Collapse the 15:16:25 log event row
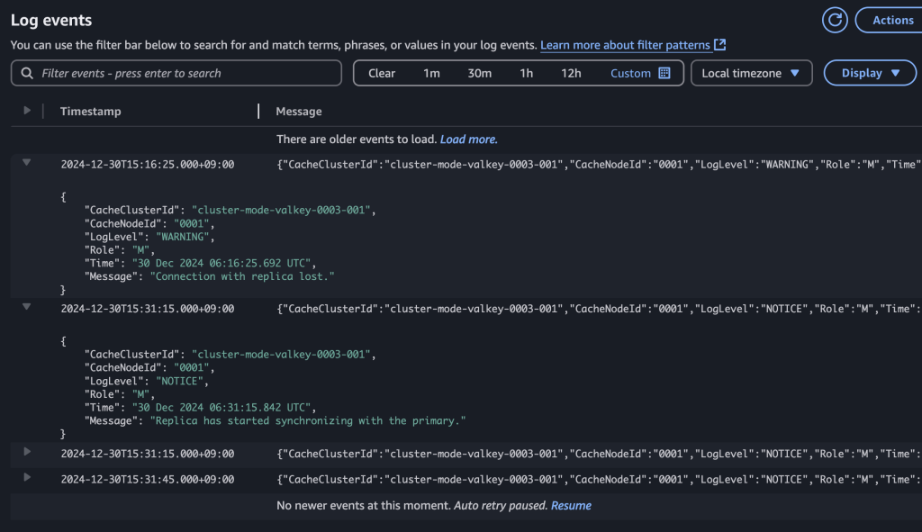This screenshot has width=922, height=532. (27, 162)
